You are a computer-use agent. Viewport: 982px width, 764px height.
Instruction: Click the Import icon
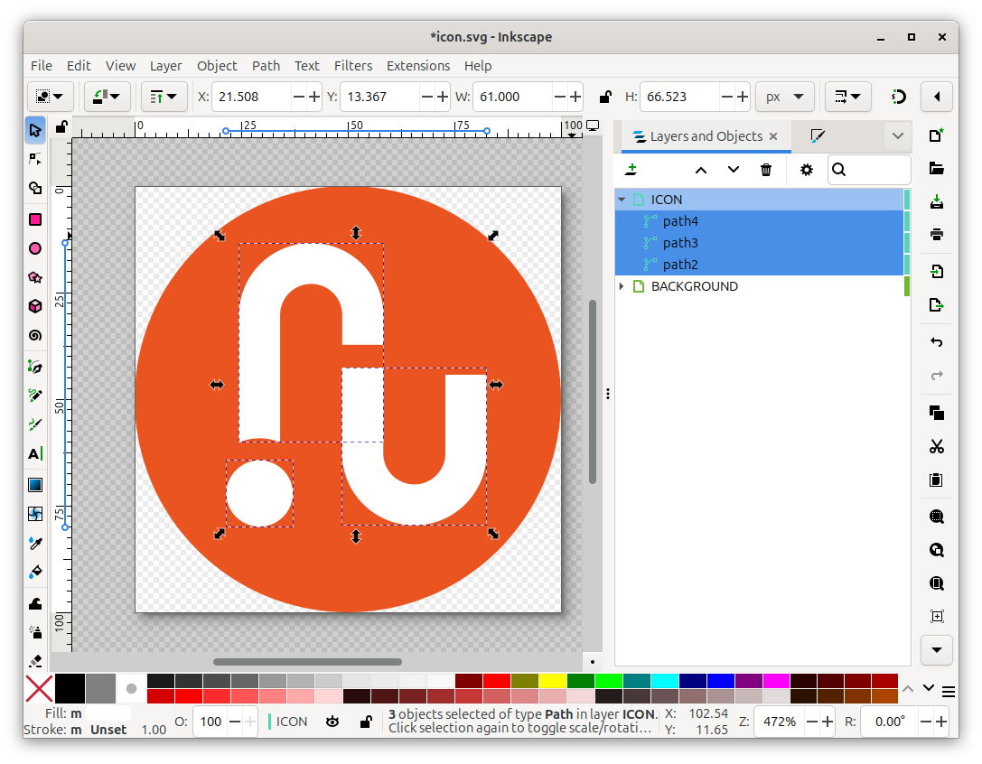pyautogui.click(x=936, y=271)
